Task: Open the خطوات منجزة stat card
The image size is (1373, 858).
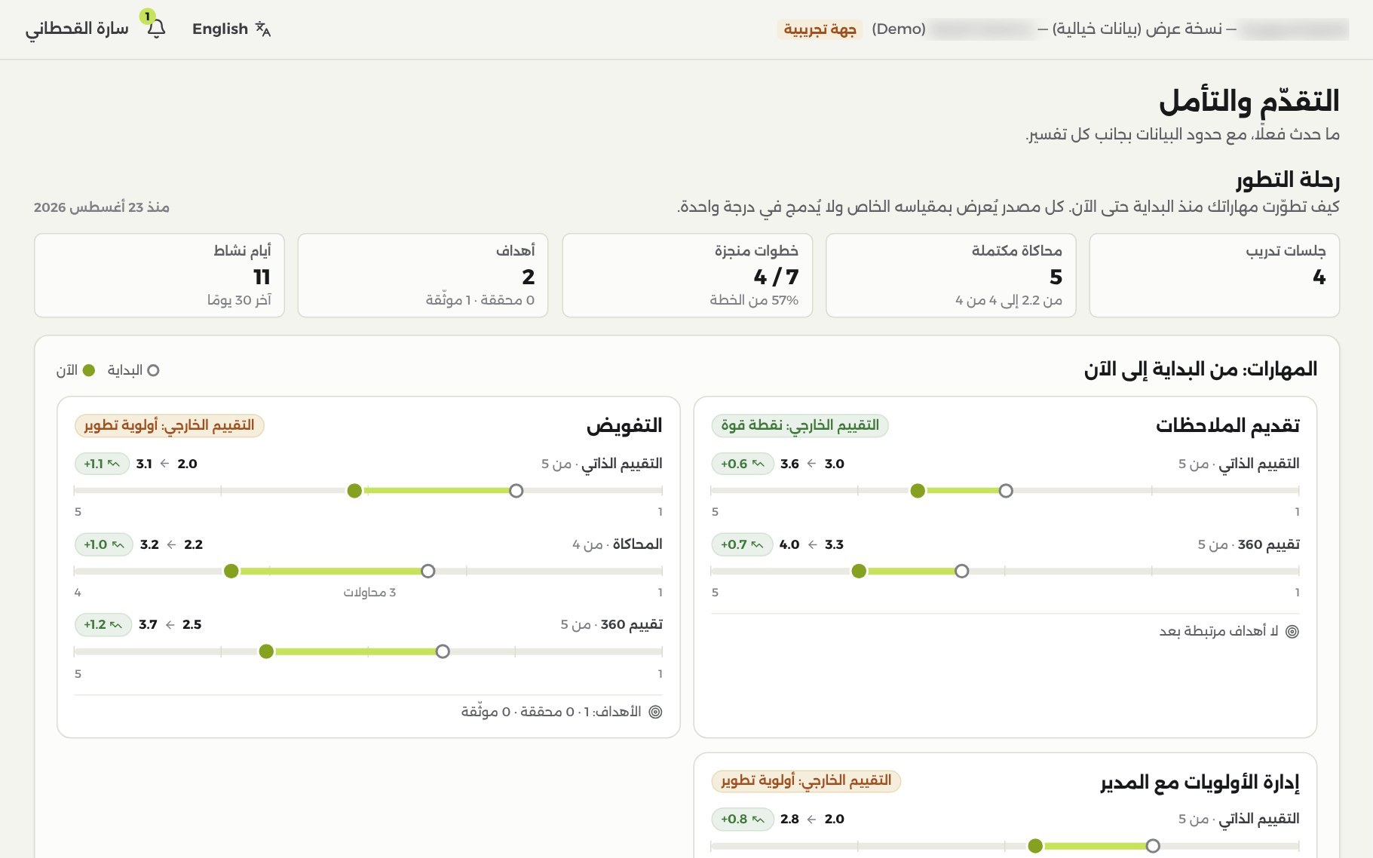Action: (688, 275)
